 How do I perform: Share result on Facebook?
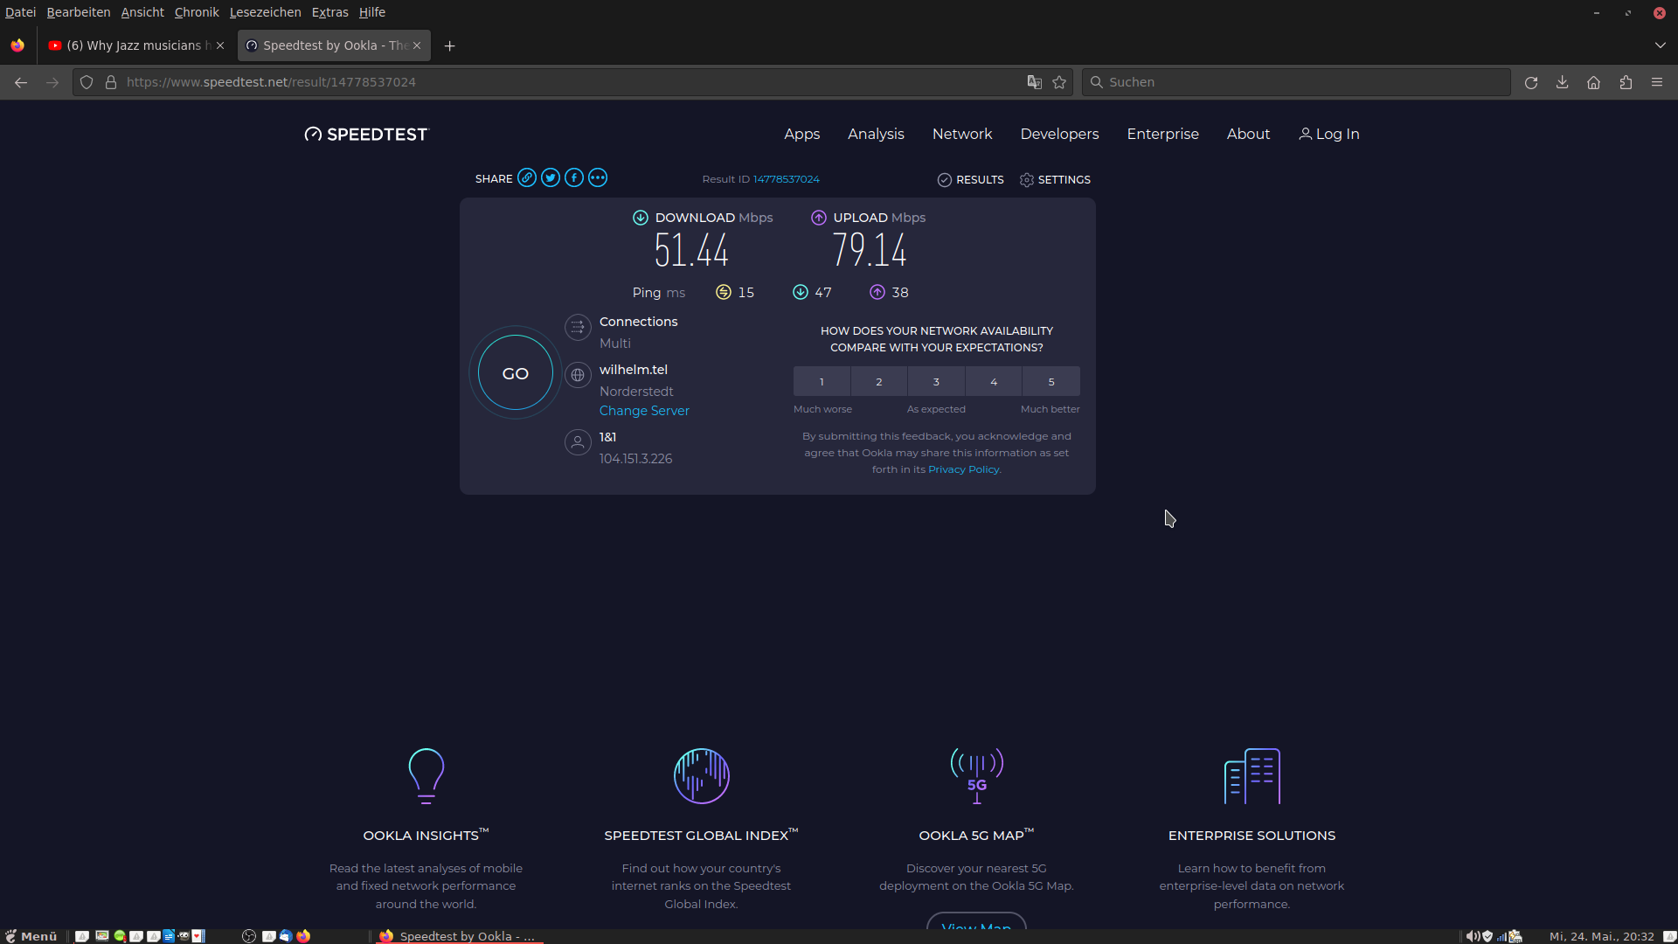tap(574, 178)
